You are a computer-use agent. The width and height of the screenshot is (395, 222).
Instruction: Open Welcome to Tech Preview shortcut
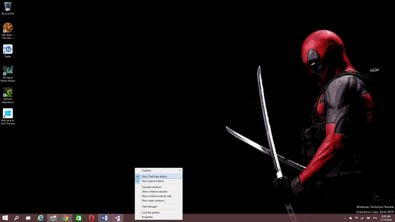(7, 117)
